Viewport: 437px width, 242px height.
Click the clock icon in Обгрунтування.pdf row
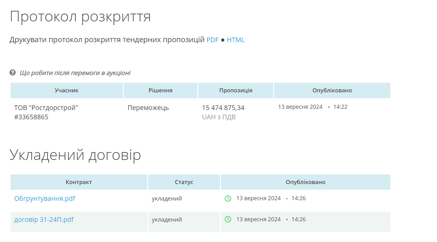(228, 198)
